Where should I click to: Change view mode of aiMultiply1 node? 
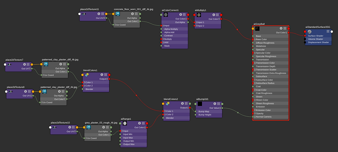tap(217, 15)
